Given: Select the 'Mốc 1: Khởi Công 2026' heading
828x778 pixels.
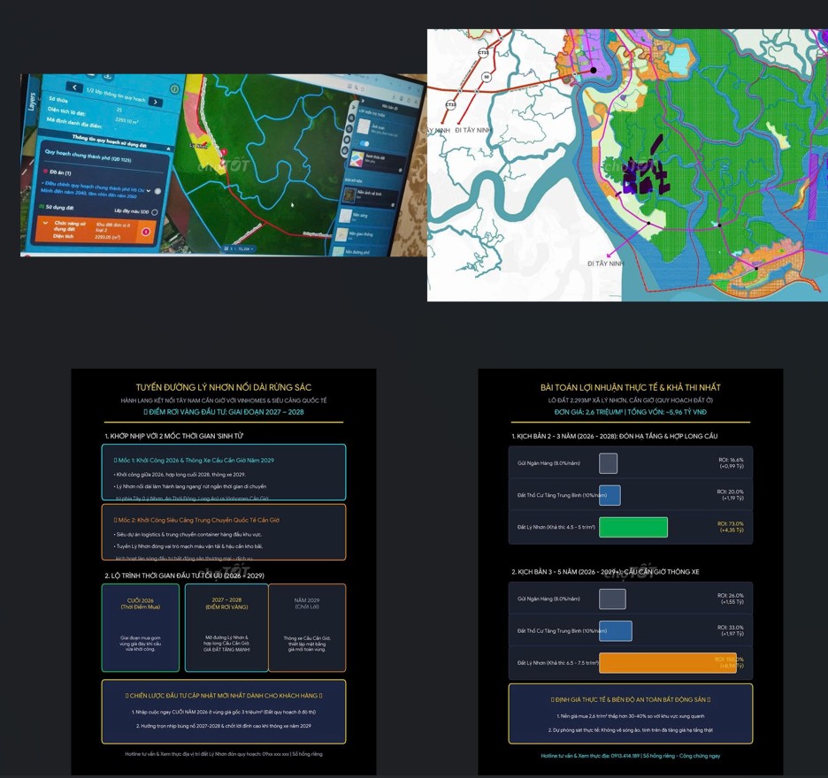Looking at the screenshot, I should point(194,461).
